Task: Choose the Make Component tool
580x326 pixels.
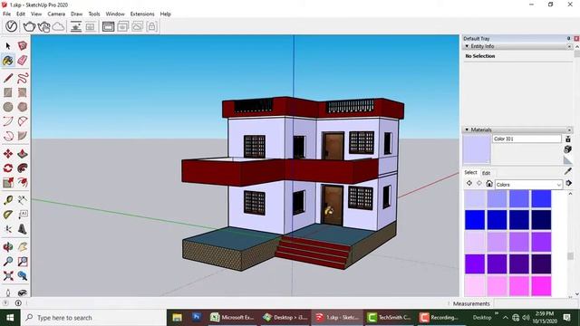Action: [x=23, y=46]
